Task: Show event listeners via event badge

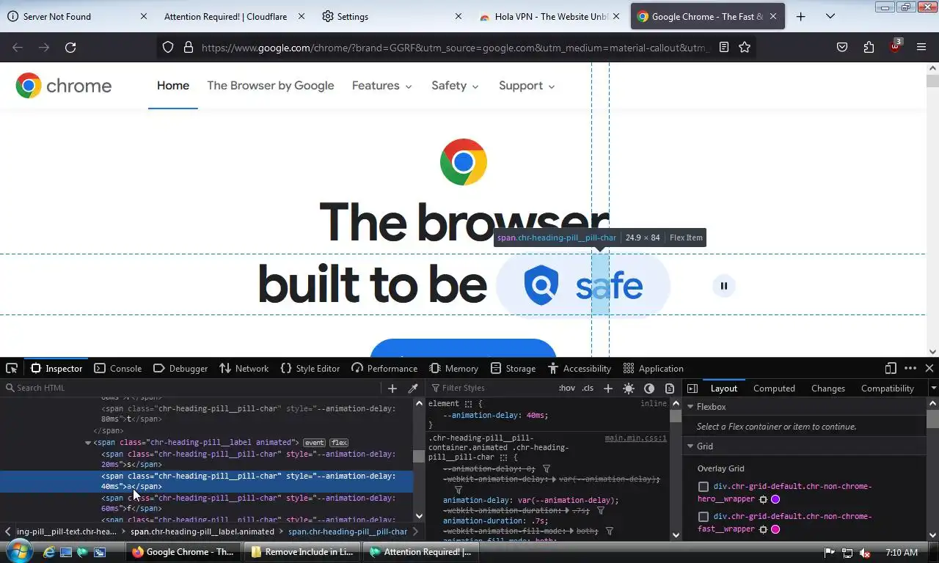Action: [x=314, y=443]
